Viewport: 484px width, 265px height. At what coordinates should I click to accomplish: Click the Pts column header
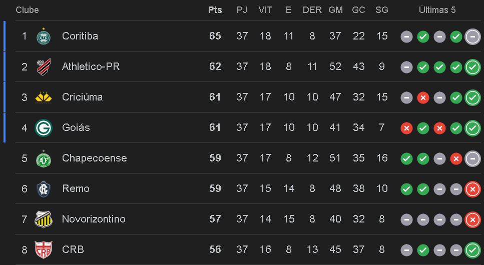pyautogui.click(x=215, y=10)
